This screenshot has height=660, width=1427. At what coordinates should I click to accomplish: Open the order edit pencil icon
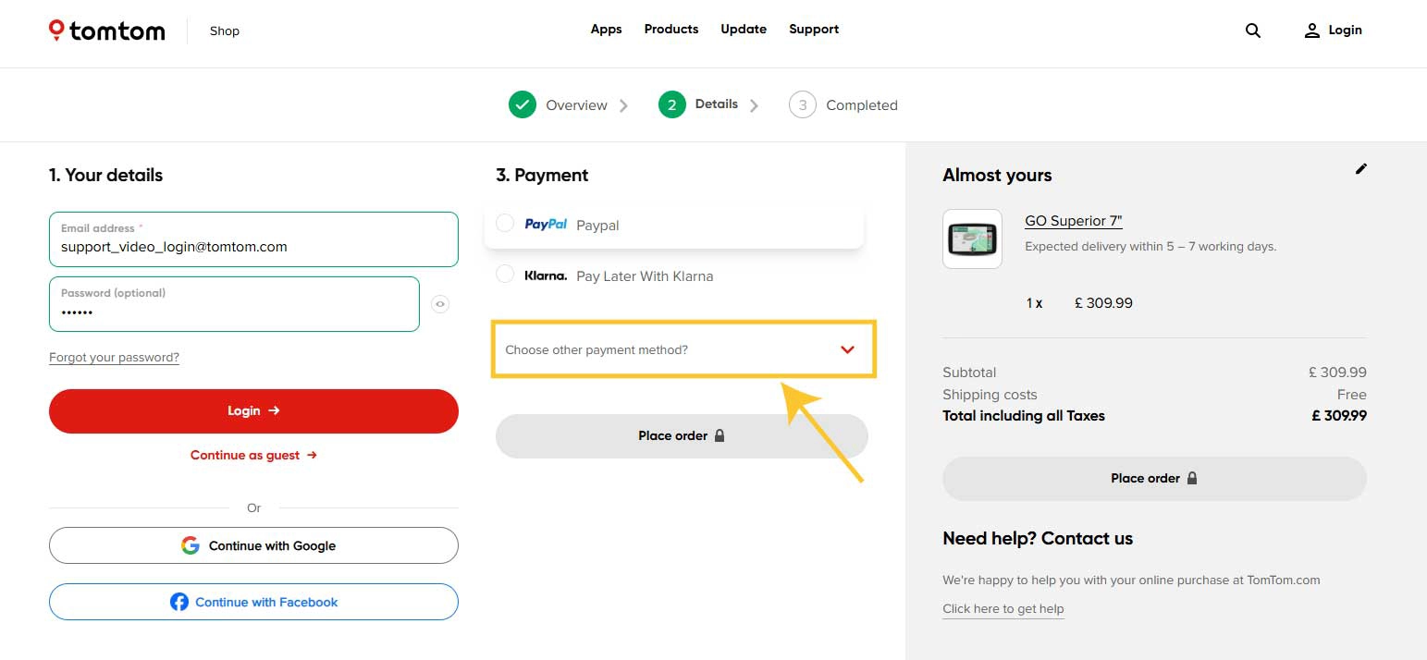[x=1360, y=169]
